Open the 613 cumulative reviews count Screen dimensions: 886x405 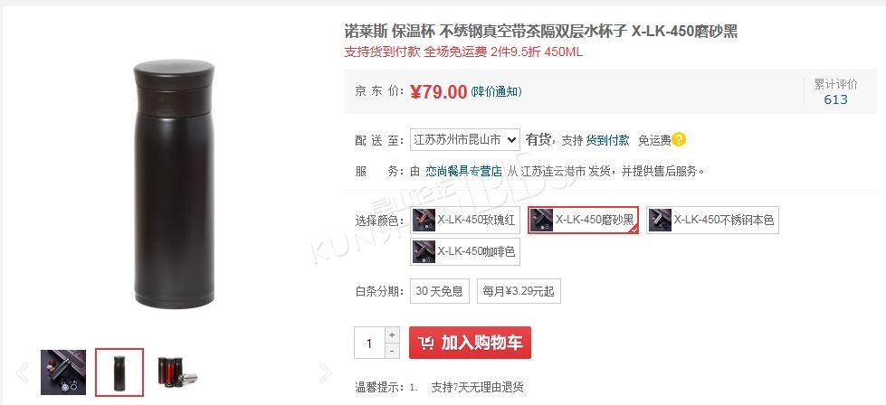(835, 99)
